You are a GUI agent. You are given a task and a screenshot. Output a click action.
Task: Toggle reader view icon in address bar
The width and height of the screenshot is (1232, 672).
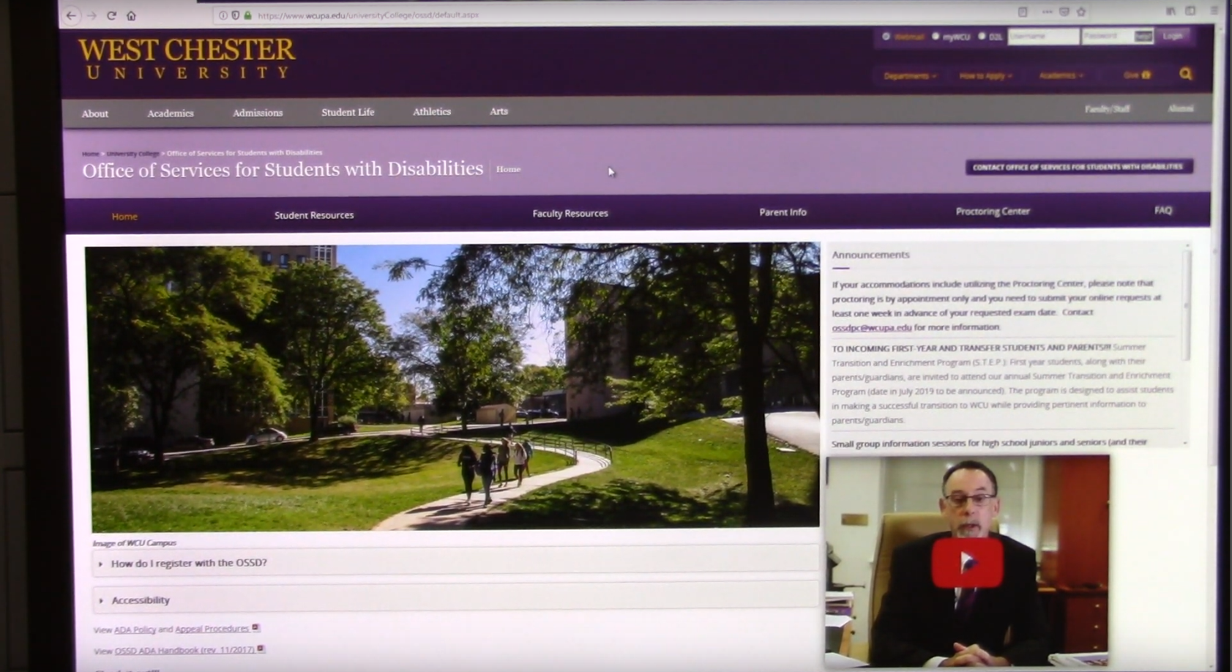[x=1023, y=12]
